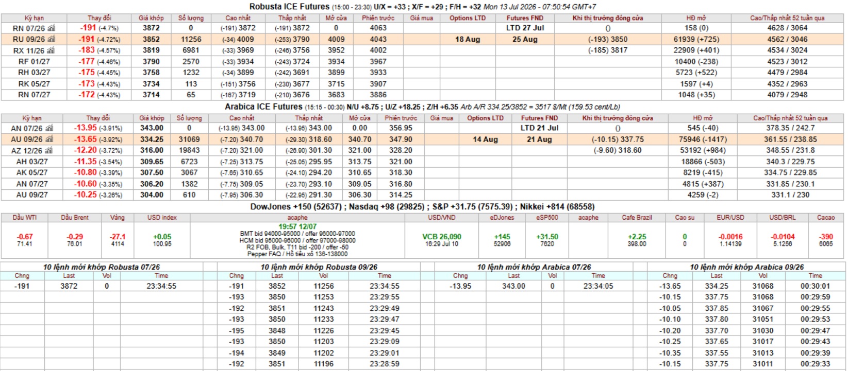Click '10 lệnh mới khớp Robusta 07/26' heading
848x371 pixels.
pyautogui.click(x=102, y=267)
